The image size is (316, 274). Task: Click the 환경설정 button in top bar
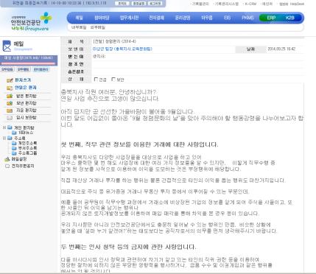(138, 4)
